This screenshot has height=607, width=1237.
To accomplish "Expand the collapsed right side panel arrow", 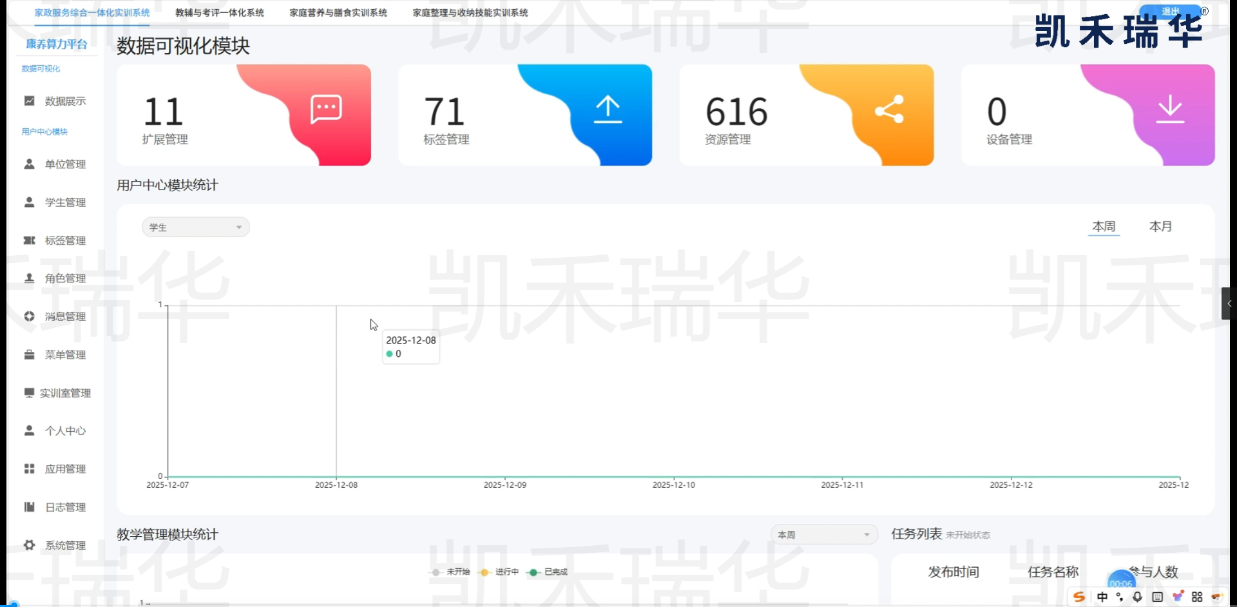I will click(x=1229, y=303).
